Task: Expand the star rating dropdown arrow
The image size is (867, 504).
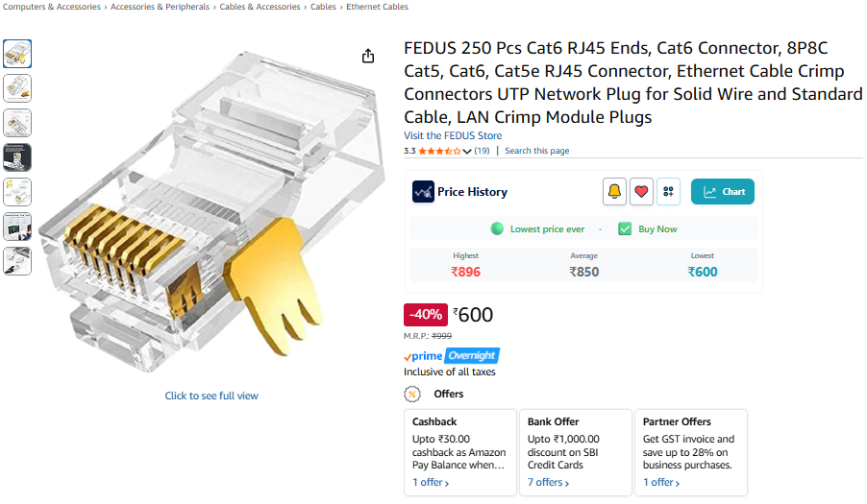Action: pos(467,151)
